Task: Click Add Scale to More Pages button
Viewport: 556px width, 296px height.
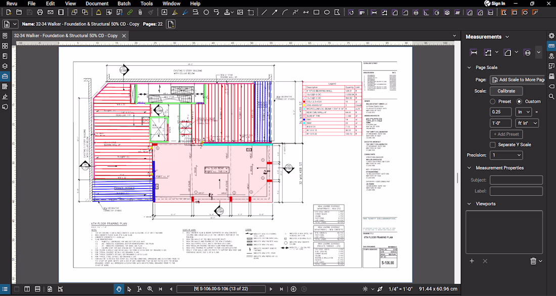Action: click(x=517, y=80)
